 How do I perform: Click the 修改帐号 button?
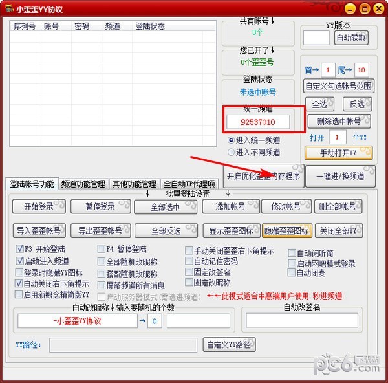286,206
